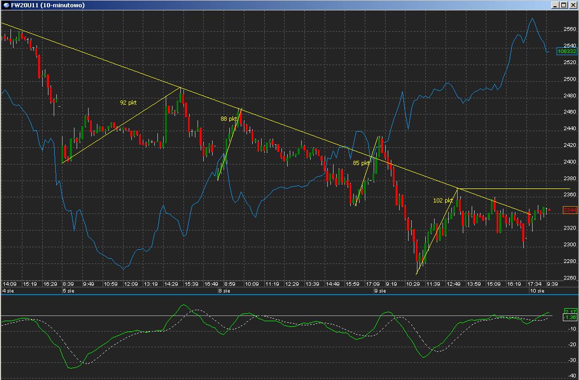The image size is (579, 380).
Task: Click the '8 sie' date marker
Action: coord(224,291)
